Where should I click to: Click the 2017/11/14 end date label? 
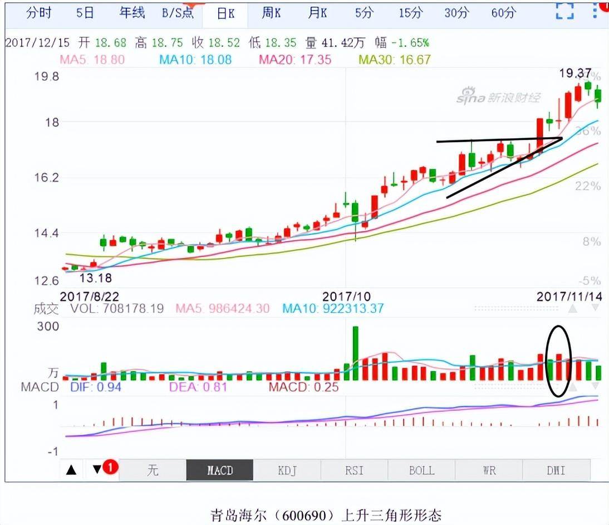pos(569,296)
